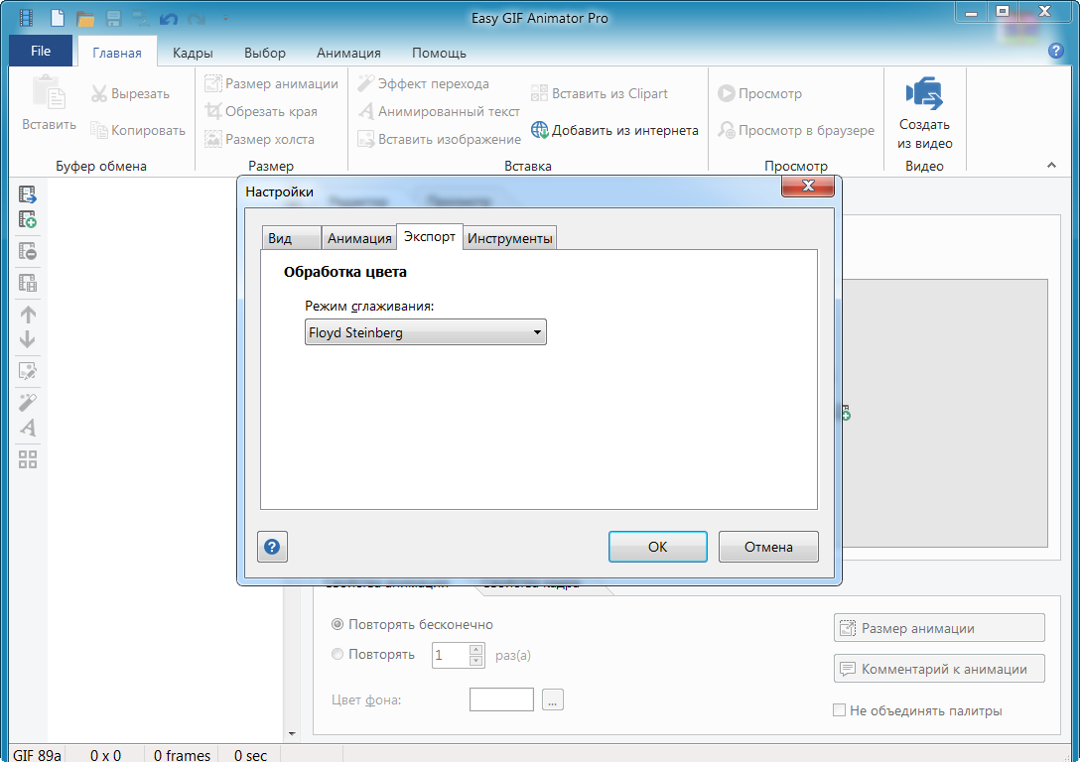The height and width of the screenshot is (762, 1080).
Task: Select Вставить из Clipart
Action: click(600, 93)
